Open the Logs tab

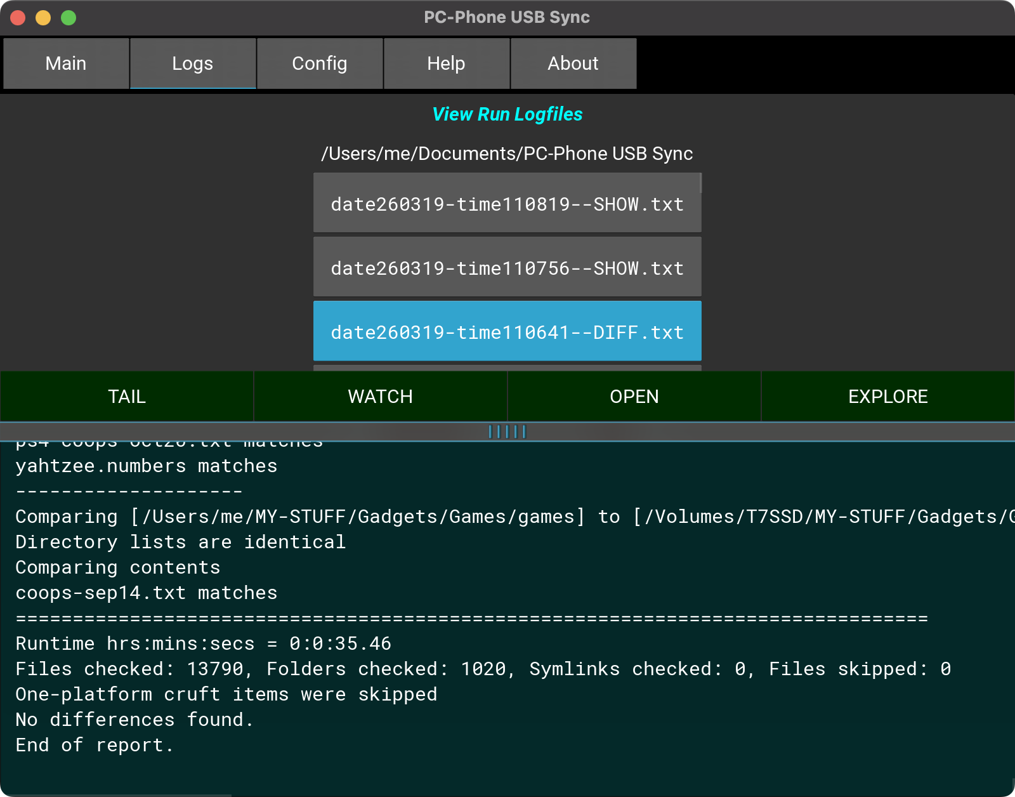coord(193,63)
